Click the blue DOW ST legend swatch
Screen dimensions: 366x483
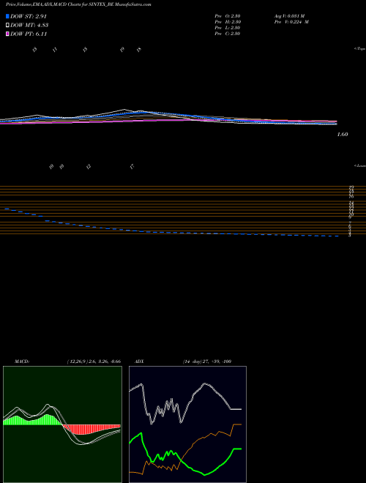click(7, 16)
